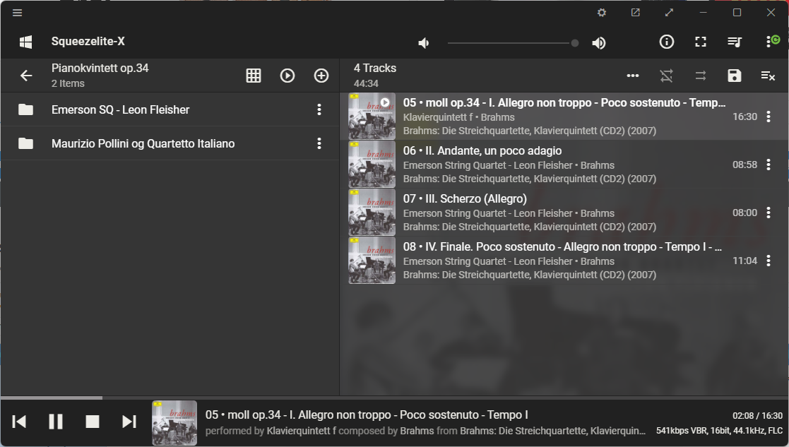Skip to the previous track
This screenshot has height=447, width=789.
[x=19, y=422]
